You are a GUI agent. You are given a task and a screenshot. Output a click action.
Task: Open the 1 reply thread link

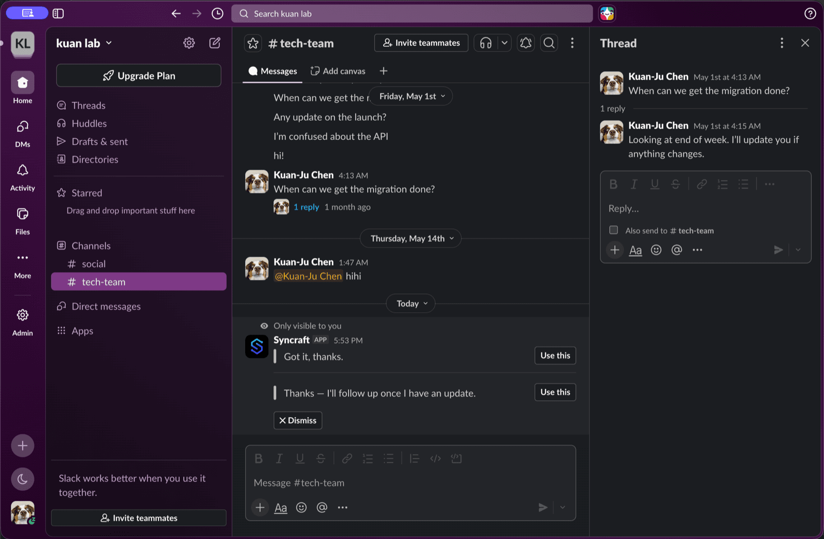(306, 207)
